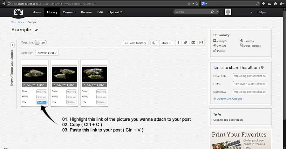Open Google search engine dropdown arrow
Screen dimensions: 286x149
(206, 3)
